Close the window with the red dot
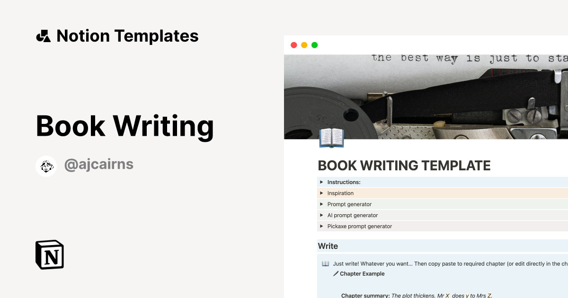 (293, 45)
